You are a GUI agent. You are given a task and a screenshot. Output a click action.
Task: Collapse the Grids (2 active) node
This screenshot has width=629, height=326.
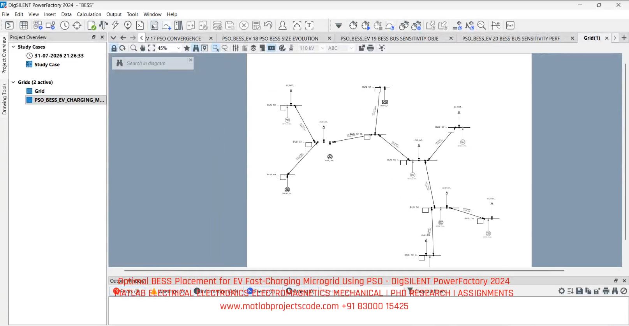(13, 82)
